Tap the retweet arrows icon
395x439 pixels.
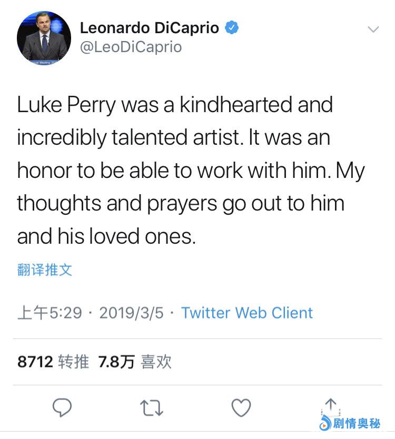[152, 407]
